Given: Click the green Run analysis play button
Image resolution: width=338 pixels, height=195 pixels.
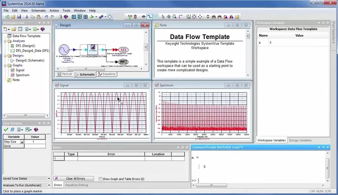Looking at the screenshot, I should (x=92, y=16).
